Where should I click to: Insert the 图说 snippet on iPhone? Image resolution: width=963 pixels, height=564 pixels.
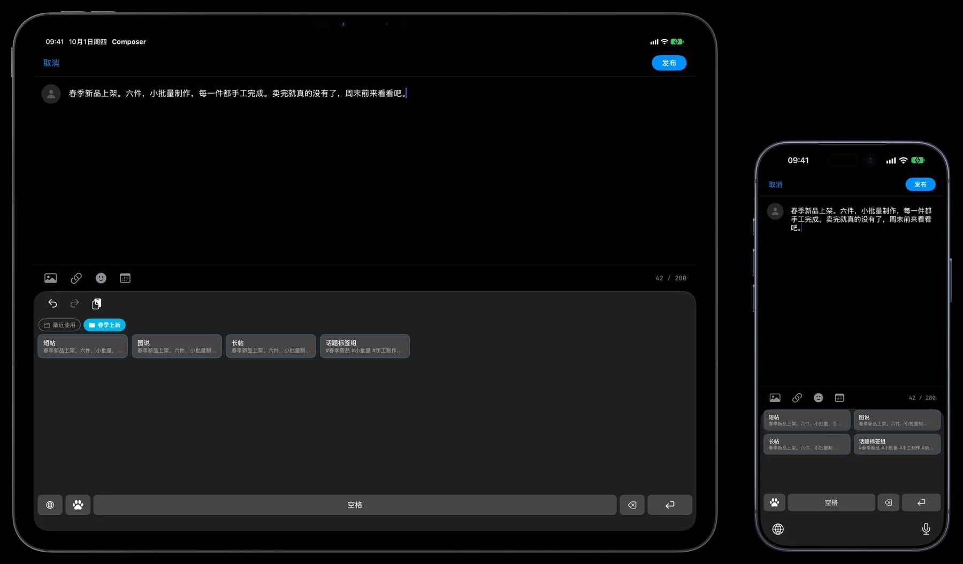tap(897, 420)
